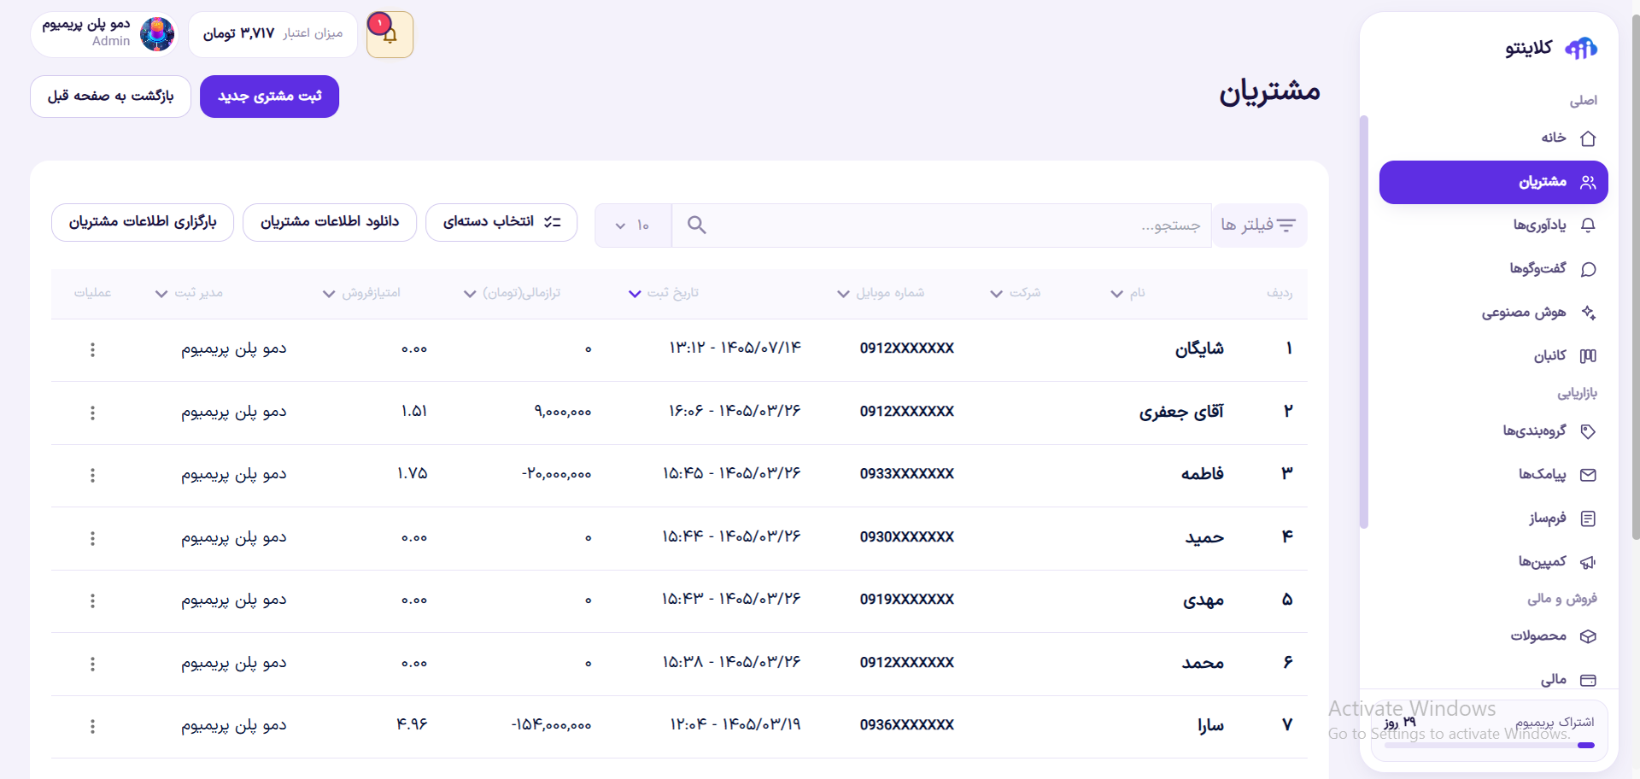Open فرم‌ساز form builder in sidebar
This screenshot has width=1640, height=779.
1493,518
